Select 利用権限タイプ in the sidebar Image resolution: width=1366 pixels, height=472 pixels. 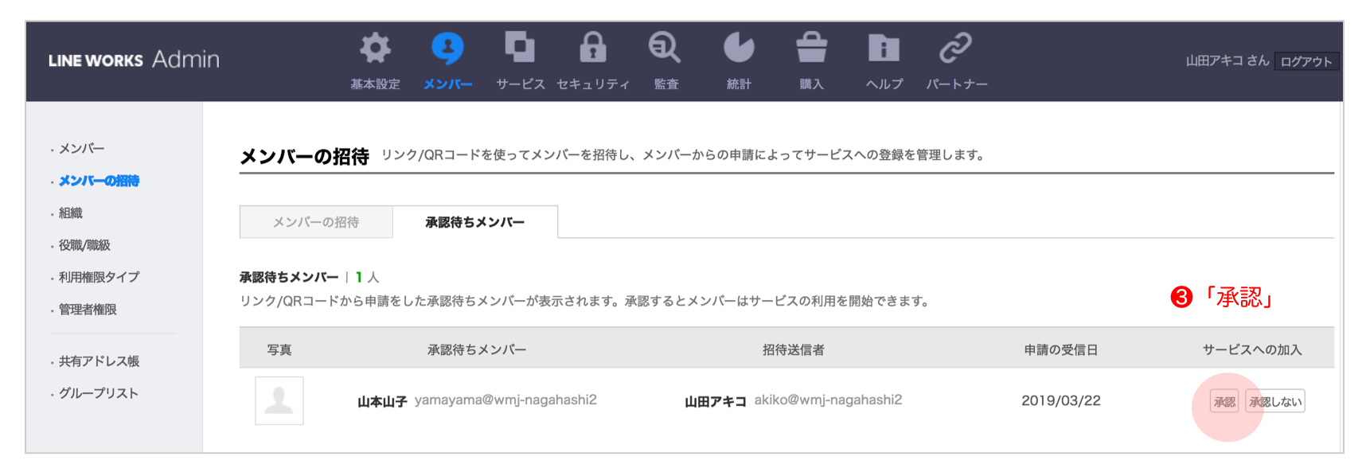coord(99,277)
